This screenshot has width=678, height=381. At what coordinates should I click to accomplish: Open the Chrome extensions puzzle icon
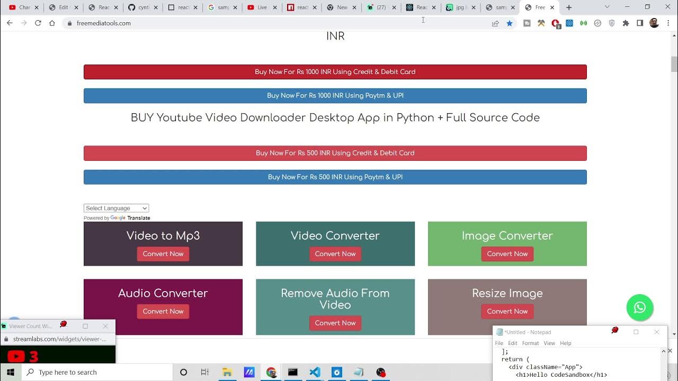tap(626, 23)
